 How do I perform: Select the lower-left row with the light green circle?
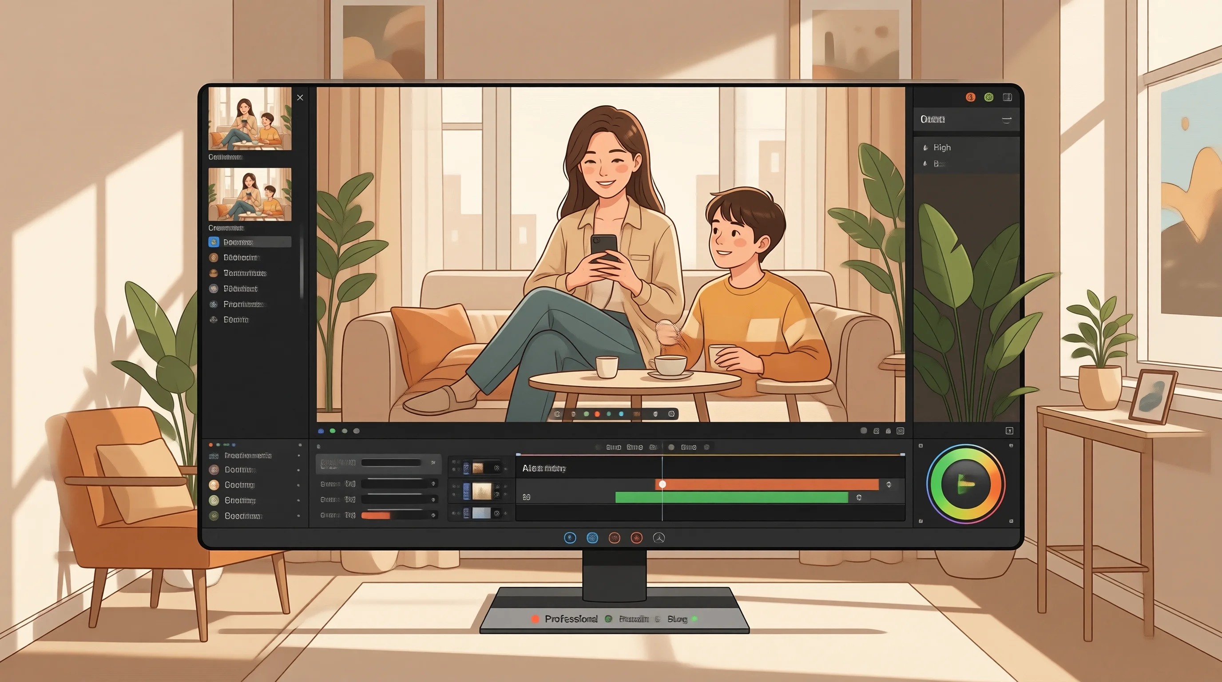click(x=255, y=500)
